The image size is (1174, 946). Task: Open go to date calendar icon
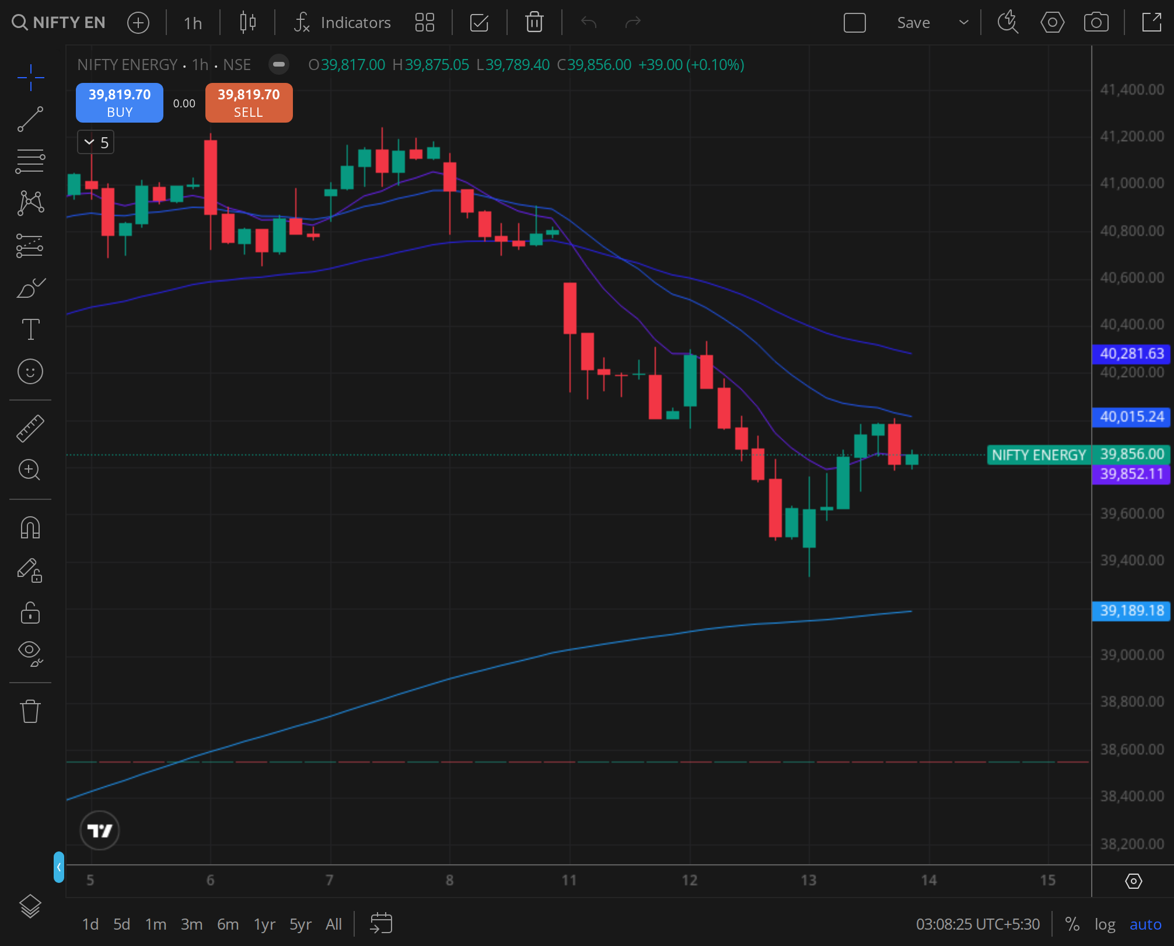381,923
